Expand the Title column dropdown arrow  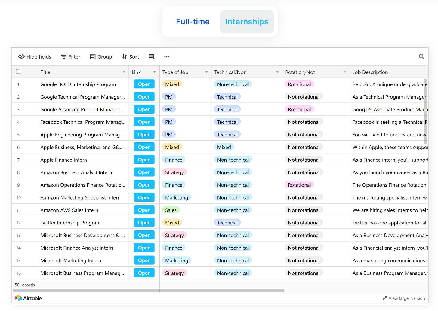[x=124, y=72]
